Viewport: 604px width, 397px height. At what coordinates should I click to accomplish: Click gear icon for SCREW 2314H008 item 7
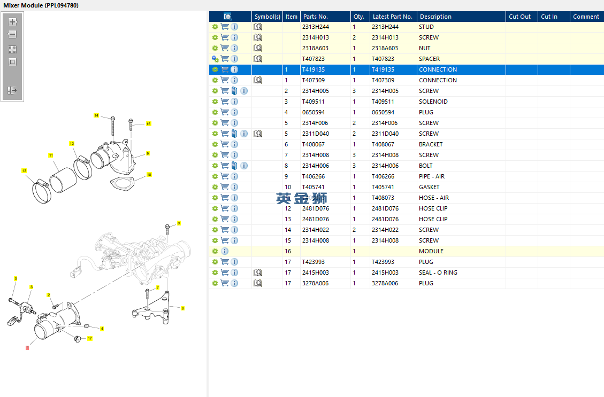pos(215,155)
